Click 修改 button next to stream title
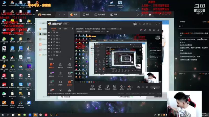This screenshot has width=209, height=117. pos(103,29)
